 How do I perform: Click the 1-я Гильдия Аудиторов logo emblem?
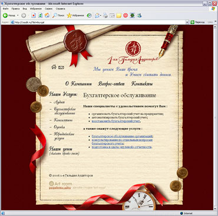(133, 48)
